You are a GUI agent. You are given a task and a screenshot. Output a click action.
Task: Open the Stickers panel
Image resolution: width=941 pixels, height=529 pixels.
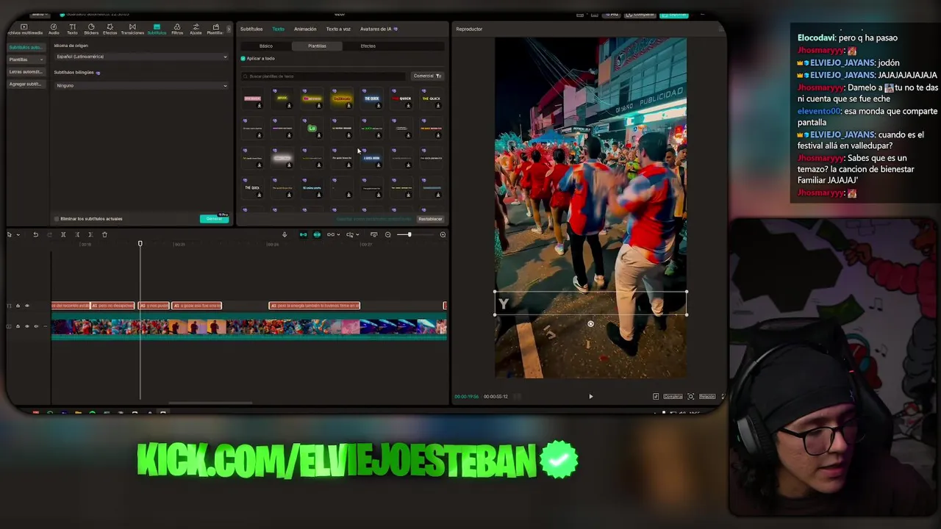click(91, 29)
